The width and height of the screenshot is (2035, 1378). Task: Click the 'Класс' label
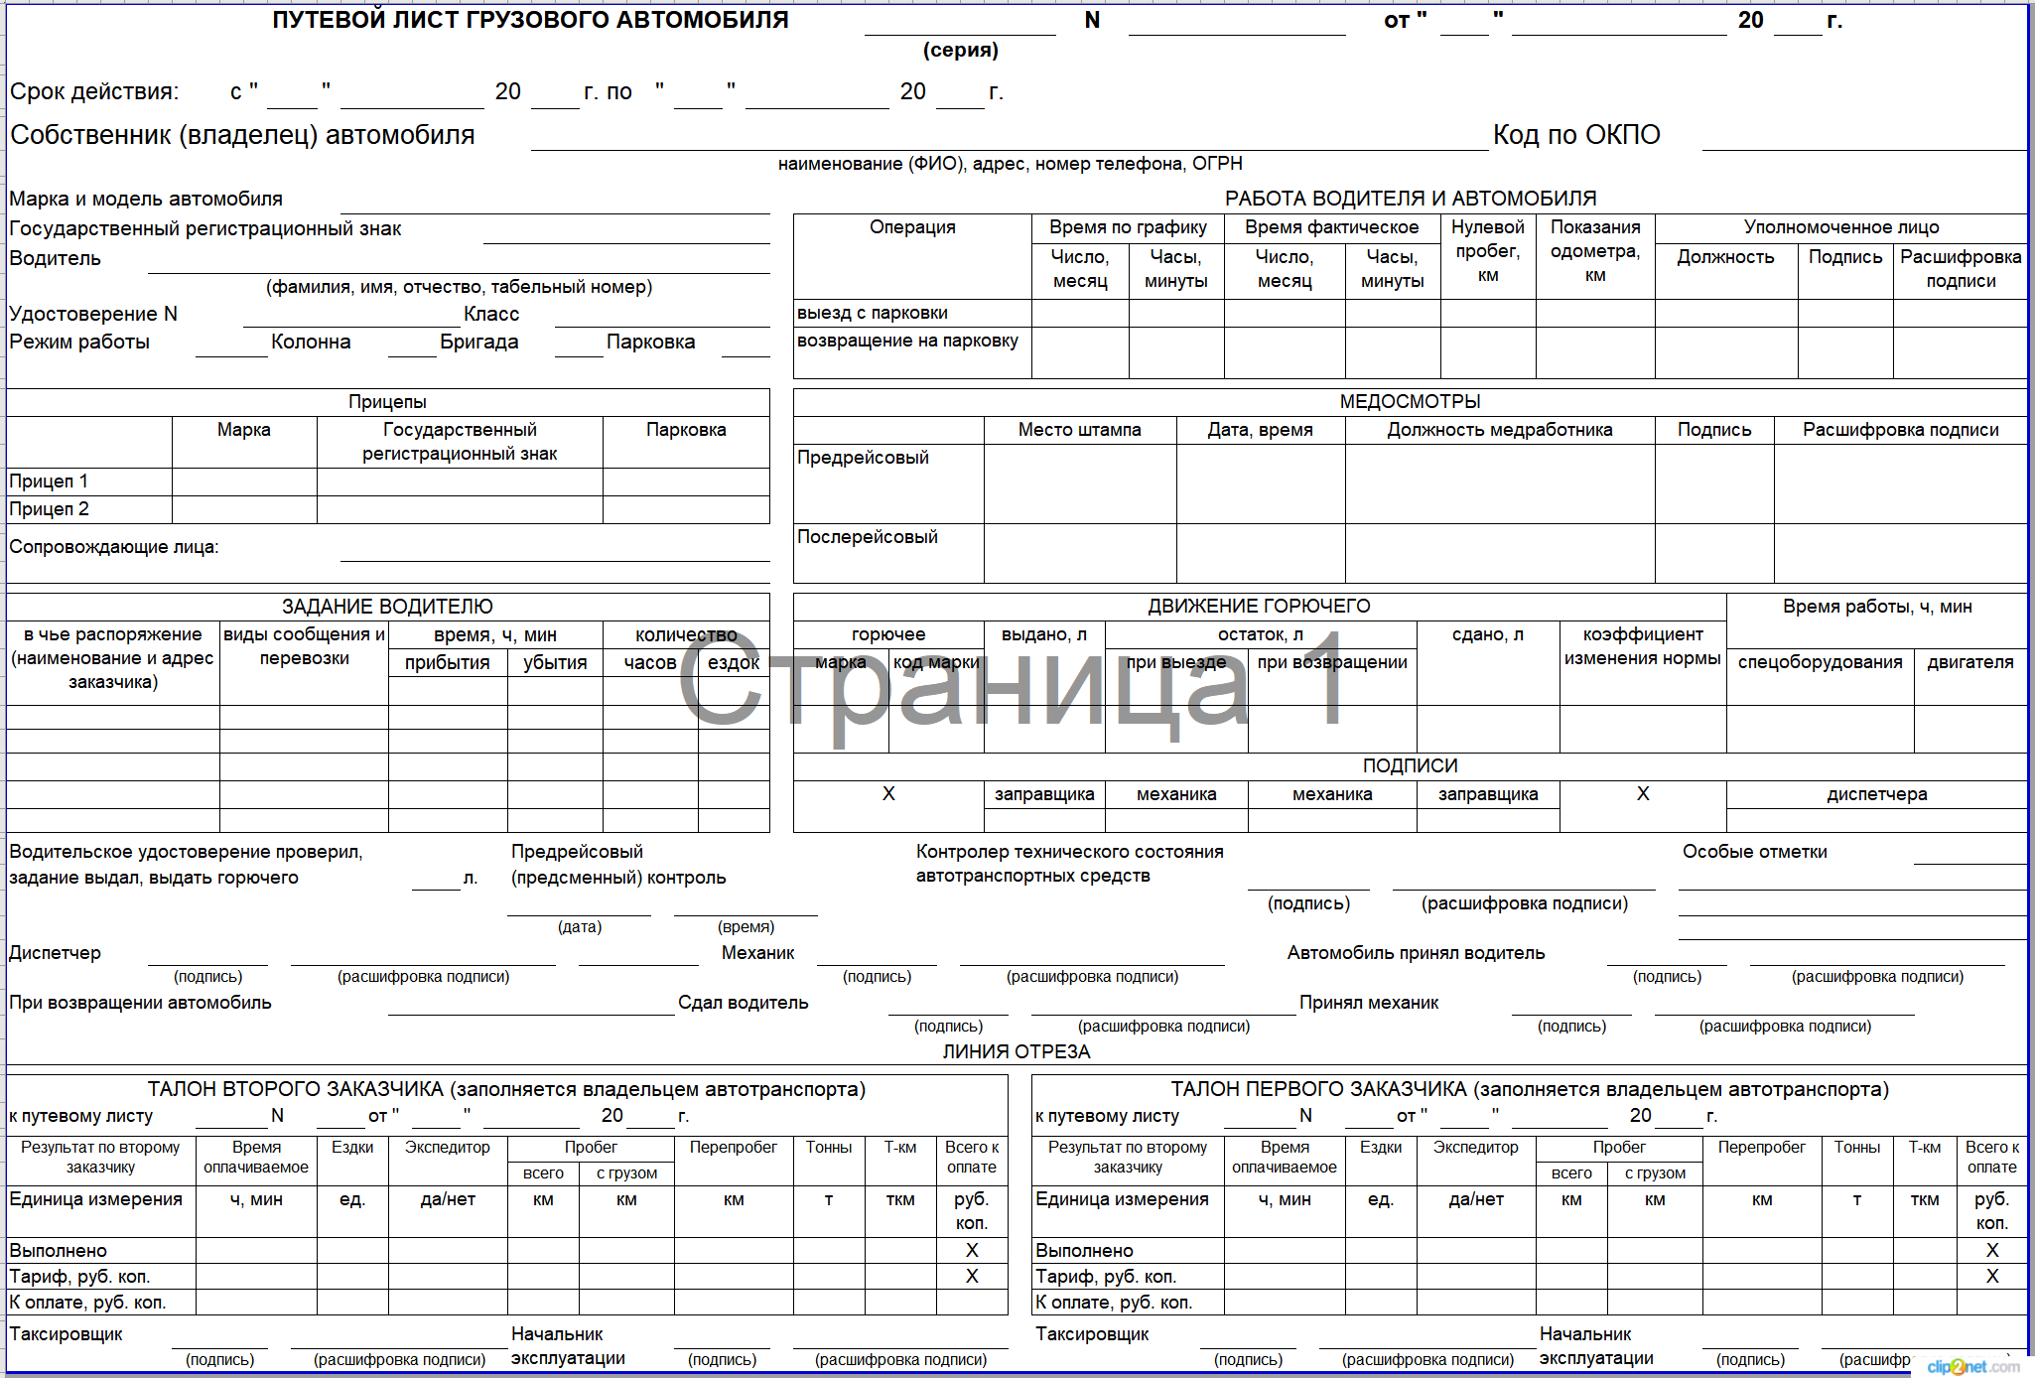tap(491, 314)
